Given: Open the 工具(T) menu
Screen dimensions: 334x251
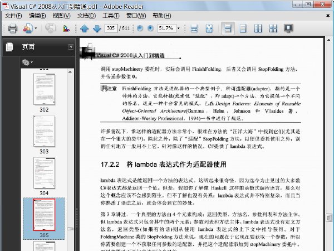Looking at the screenshot, I should click(111, 16).
